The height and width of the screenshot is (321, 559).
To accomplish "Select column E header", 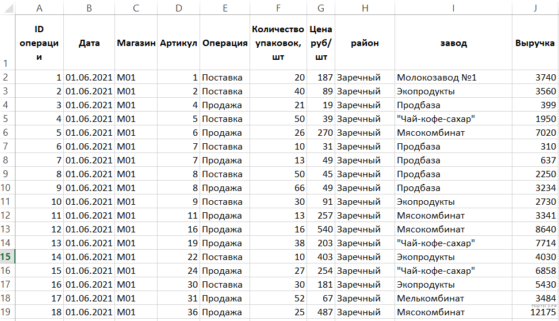I will (x=225, y=8).
